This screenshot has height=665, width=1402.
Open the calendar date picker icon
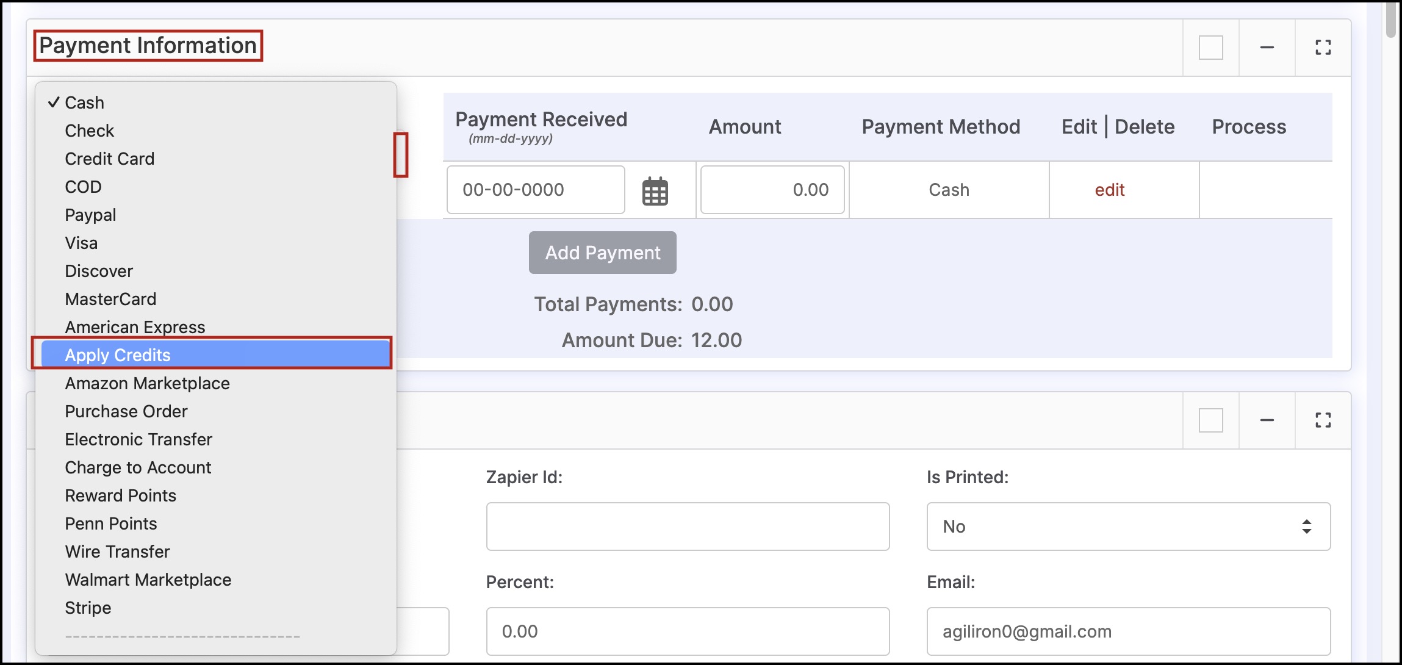(655, 191)
